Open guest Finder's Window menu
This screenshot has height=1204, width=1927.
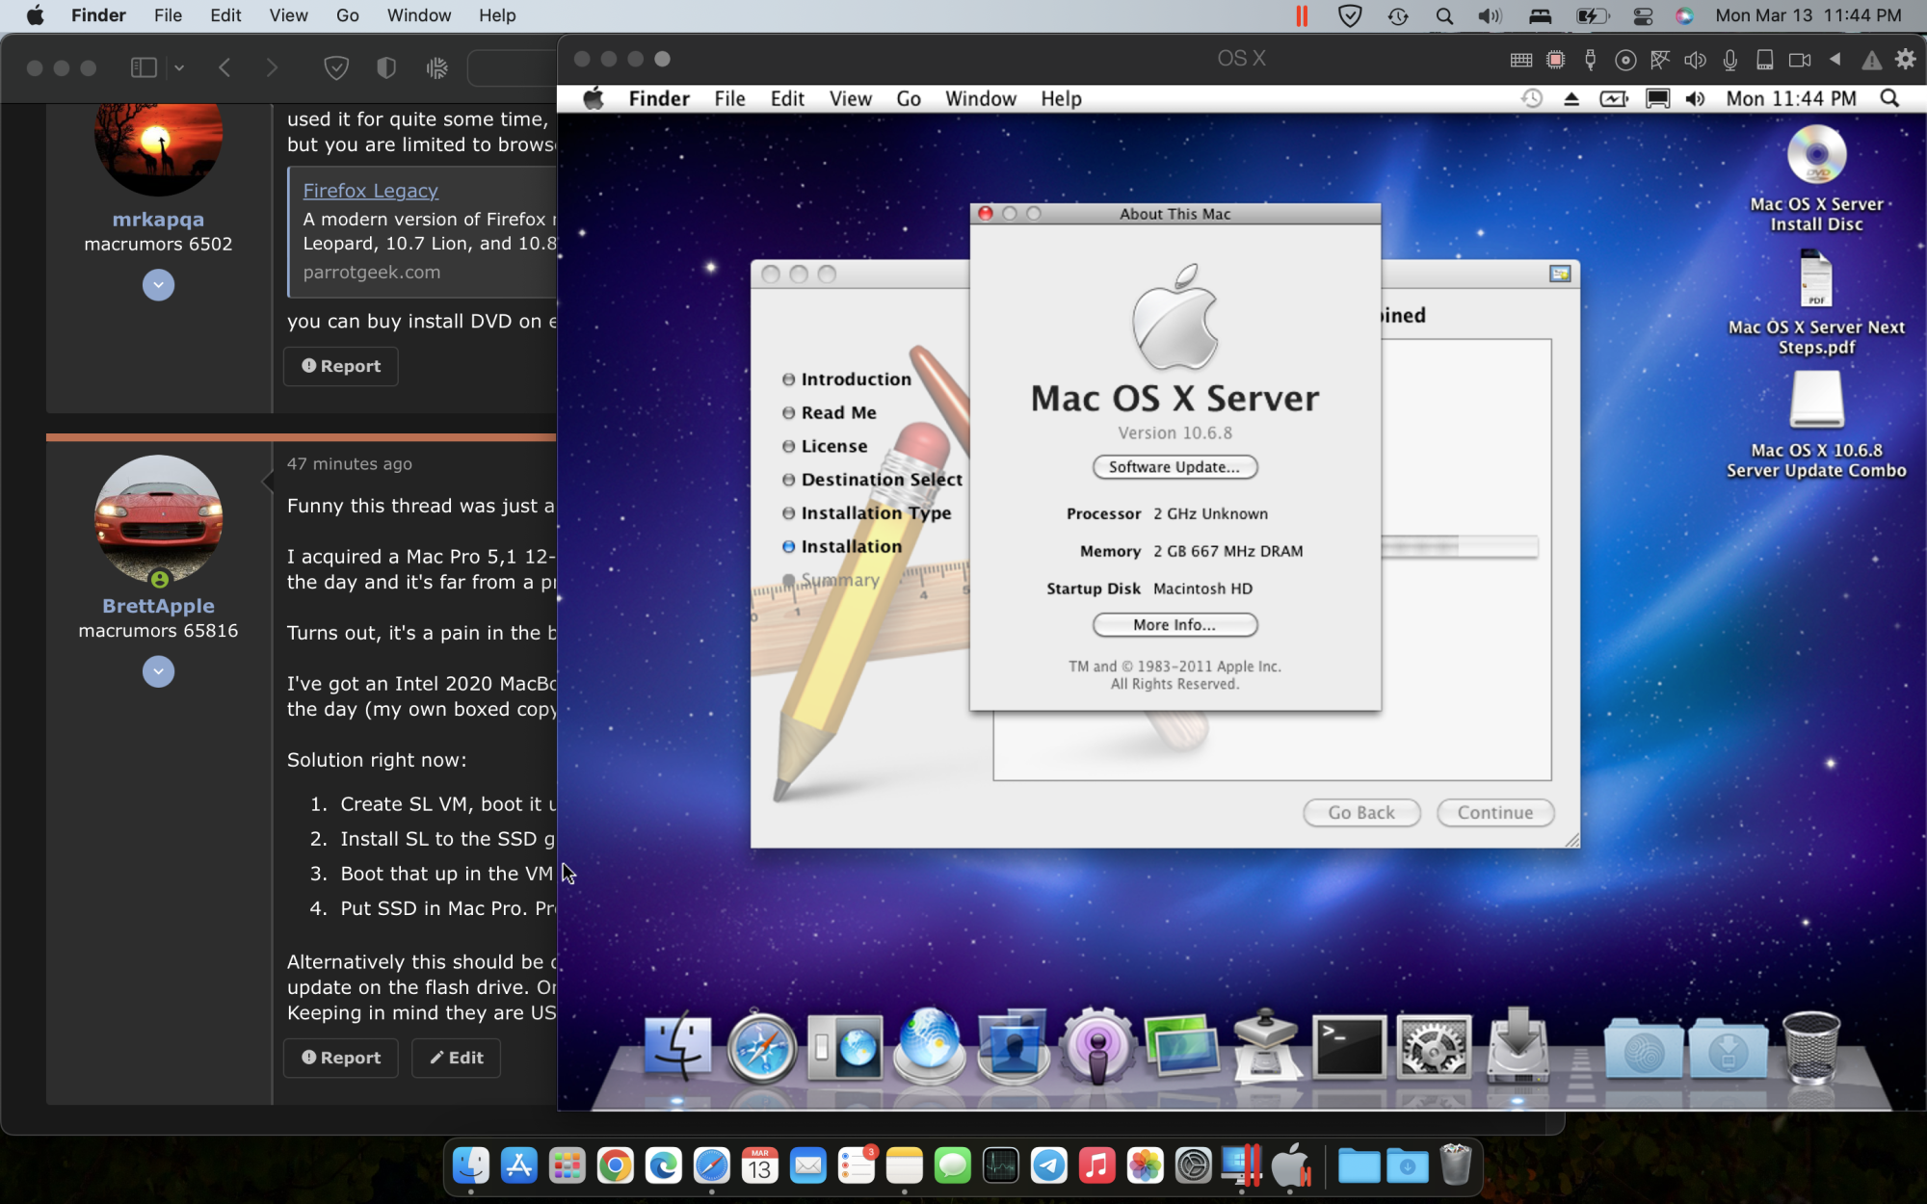click(980, 98)
